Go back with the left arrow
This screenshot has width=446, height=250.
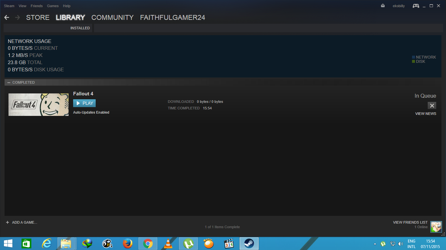pos(7,18)
